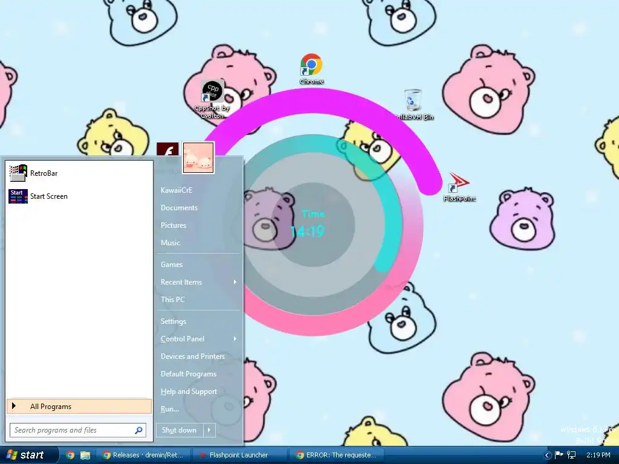Open the CollabVM Bin recycle bin icon

[x=413, y=105]
